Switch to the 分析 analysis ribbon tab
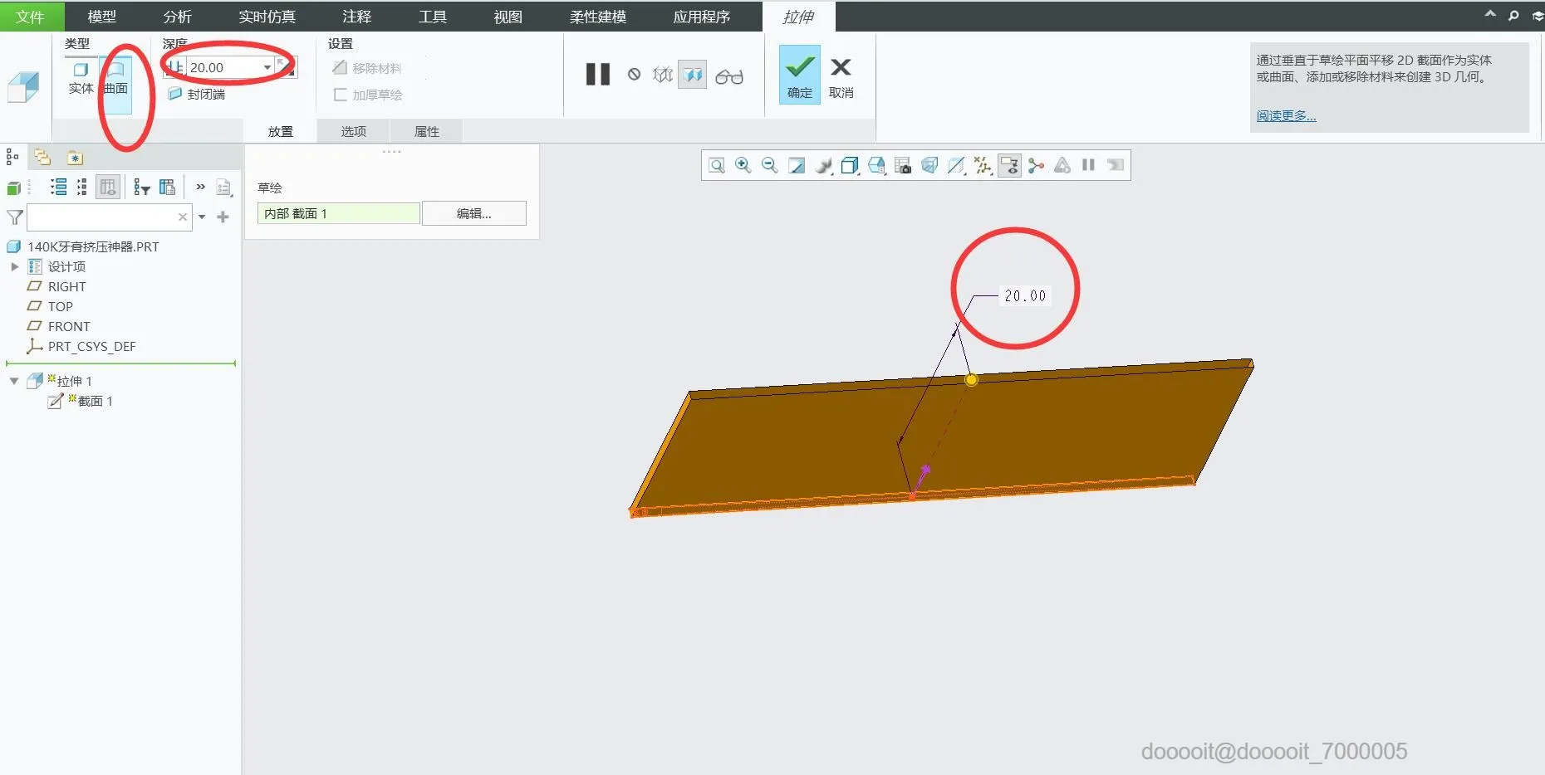1545x775 pixels. (177, 17)
